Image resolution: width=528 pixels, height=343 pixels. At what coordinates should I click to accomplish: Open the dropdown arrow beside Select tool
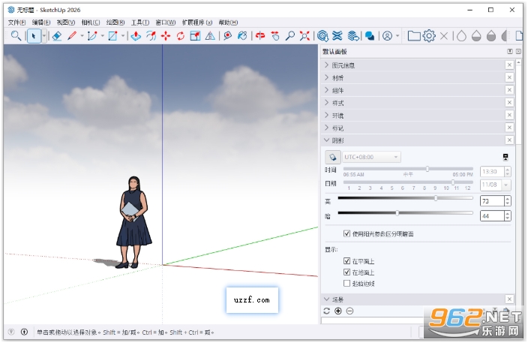click(x=44, y=36)
